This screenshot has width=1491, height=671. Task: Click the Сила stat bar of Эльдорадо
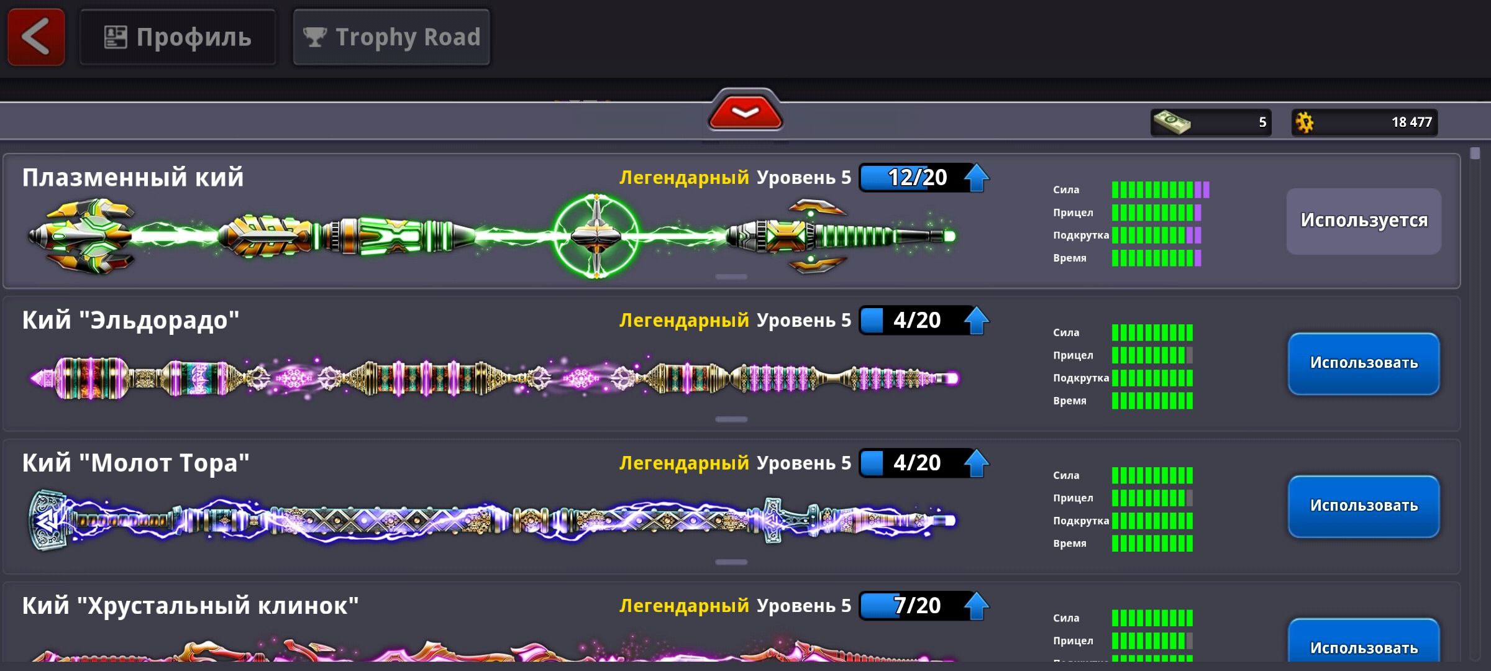point(1152,332)
